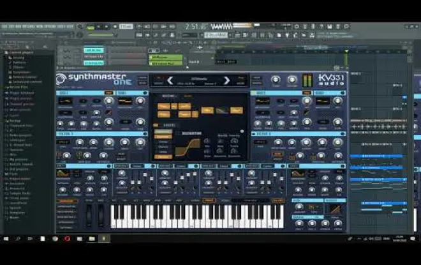This screenshot has height=265, width=421.
Task: Open the SUB1 waveform selector
Action: coord(125,102)
